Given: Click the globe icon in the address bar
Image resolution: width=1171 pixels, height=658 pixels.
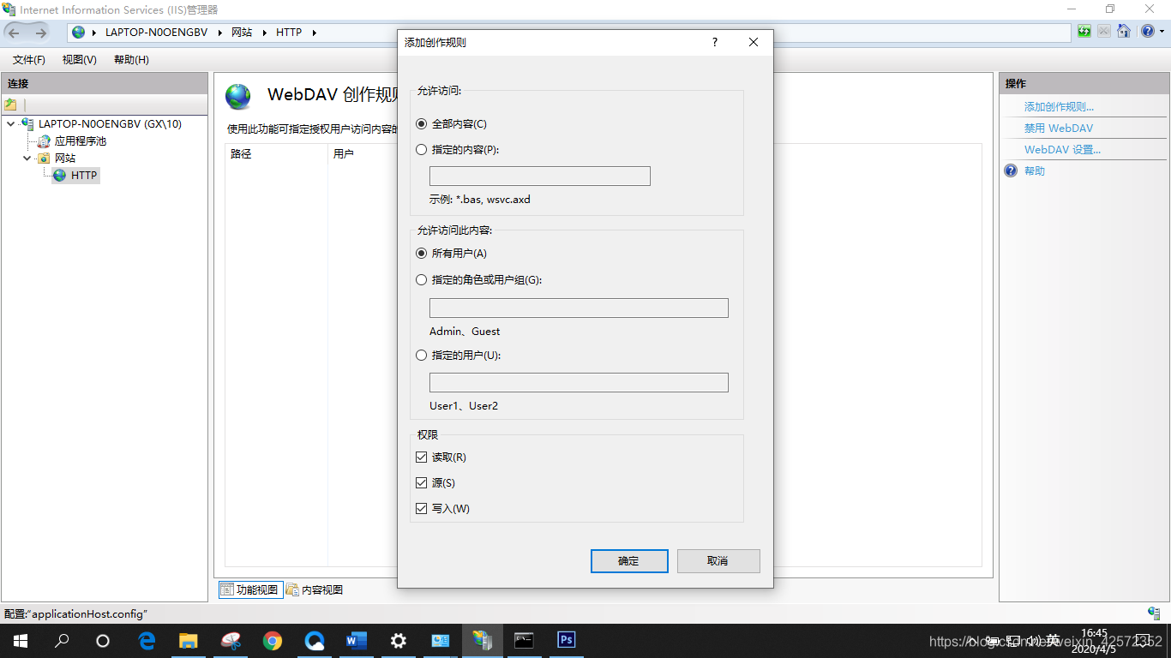Looking at the screenshot, I should tap(80, 33).
